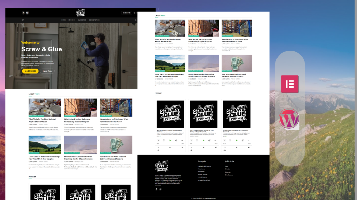
Task: Open right-page title 'What to Look for in a Bathroom Remodeling Supplier Program'
Action: point(200,40)
